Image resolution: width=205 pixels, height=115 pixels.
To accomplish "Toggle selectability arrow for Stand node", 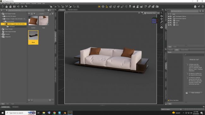I will (171, 25).
